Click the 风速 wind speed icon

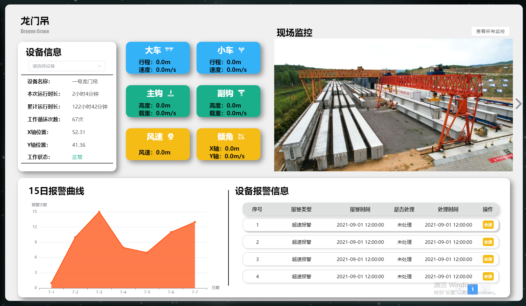[x=171, y=136]
